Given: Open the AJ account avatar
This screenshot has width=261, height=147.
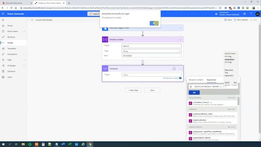Looking at the screenshot, I should coord(257,14).
